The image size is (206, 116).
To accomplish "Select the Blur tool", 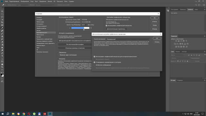I will click(x=2, y=47).
